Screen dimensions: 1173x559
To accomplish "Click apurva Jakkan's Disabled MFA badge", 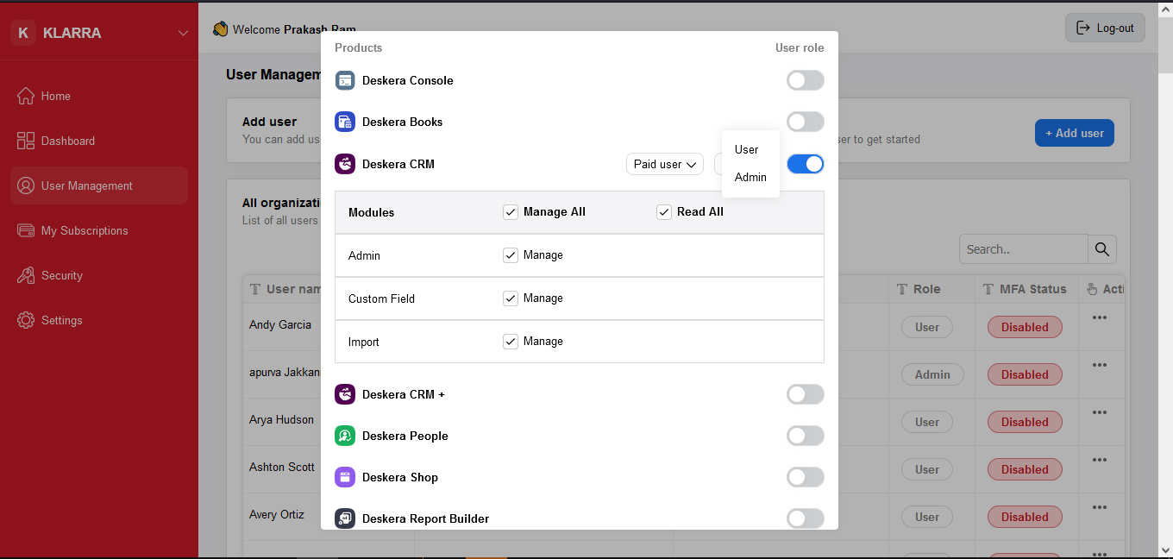I will coord(1025,374).
